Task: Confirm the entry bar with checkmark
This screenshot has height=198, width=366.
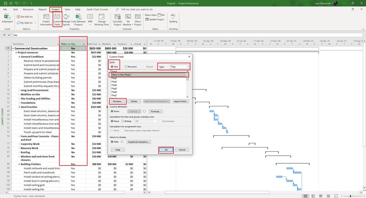Action: coord(9,35)
